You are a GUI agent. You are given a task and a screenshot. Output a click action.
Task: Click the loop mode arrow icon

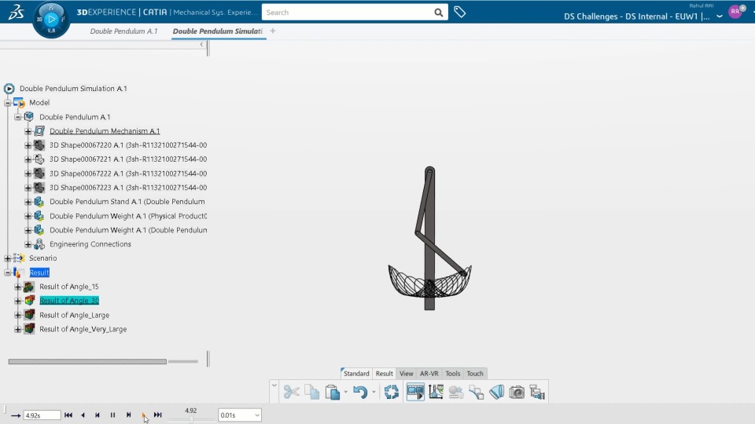coord(16,415)
